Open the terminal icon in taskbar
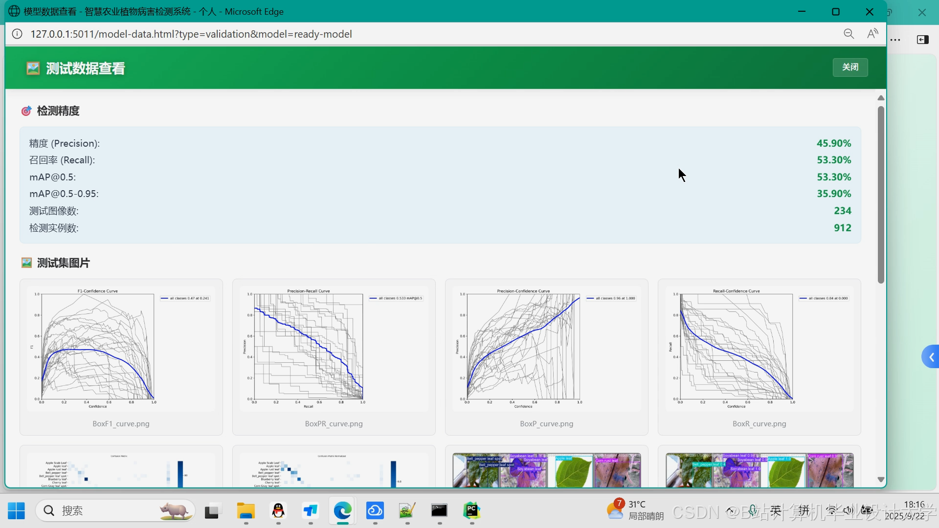 tap(439, 511)
